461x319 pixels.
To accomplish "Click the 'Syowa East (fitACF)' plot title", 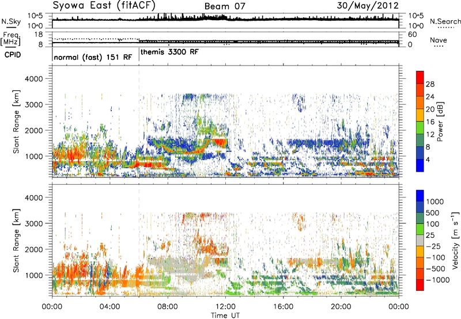I will coord(104,6).
